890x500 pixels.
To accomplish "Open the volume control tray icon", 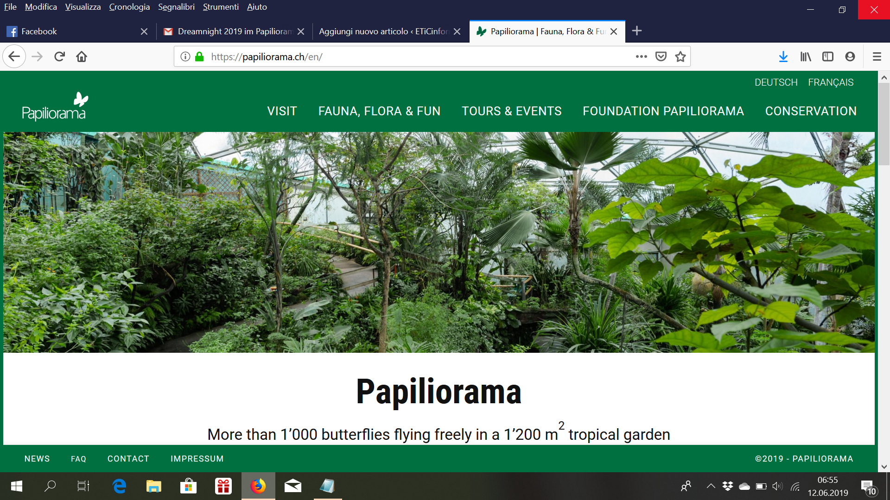I will 777,486.
